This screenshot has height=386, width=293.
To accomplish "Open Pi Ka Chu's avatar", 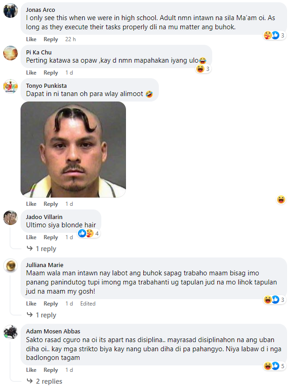I will [10, 53].
